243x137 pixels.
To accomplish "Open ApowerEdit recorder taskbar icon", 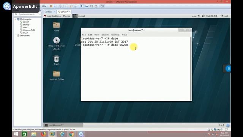I will 81,134.
